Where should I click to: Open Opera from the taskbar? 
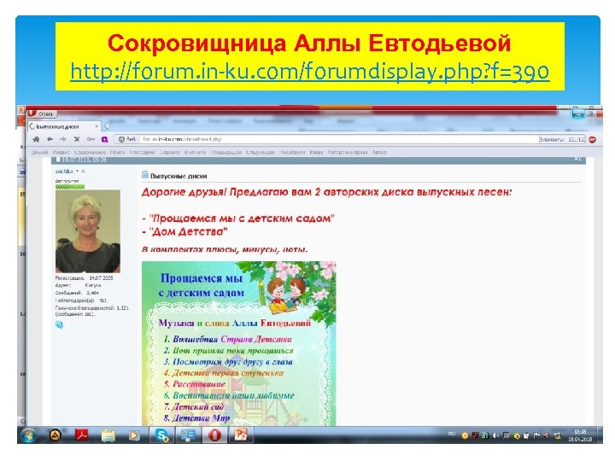[x=214, y=435]
